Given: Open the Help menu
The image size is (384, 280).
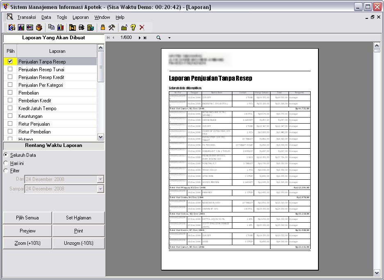Looking at the screenshot, I should click(120, 17).
